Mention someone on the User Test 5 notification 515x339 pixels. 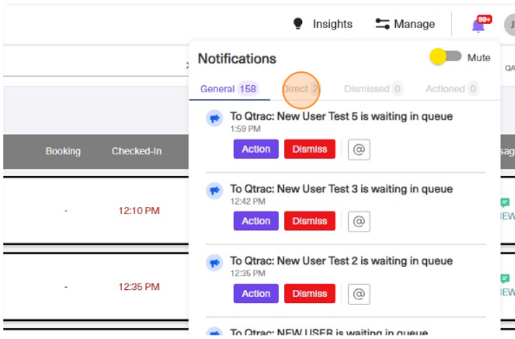(x=359, y=149)
